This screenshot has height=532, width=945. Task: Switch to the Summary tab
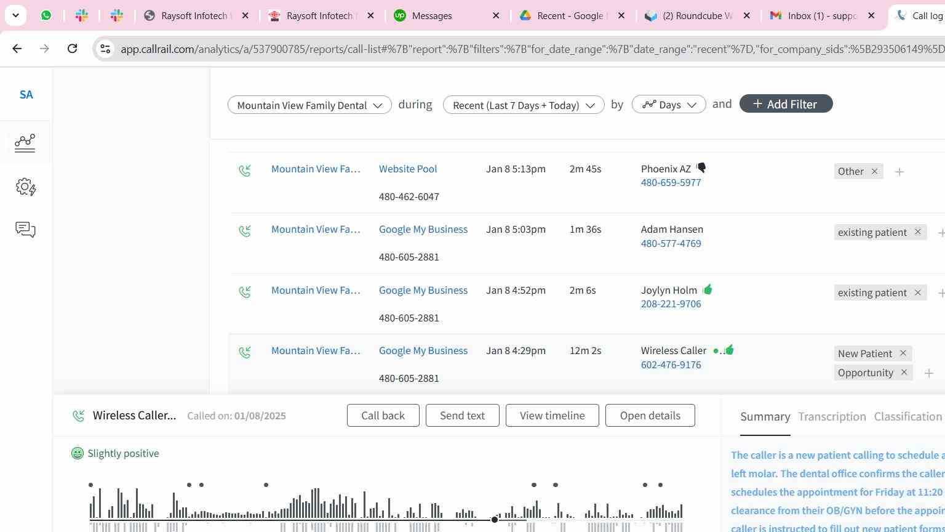click(x=765, y=417)
